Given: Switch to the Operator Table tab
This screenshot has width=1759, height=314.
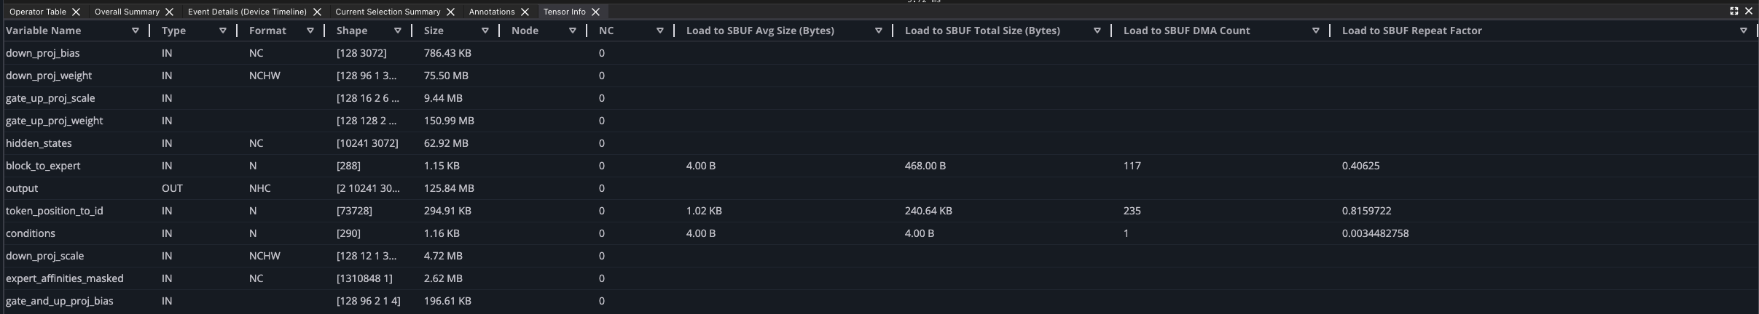Looking at the screenshot, I should 37,12.
